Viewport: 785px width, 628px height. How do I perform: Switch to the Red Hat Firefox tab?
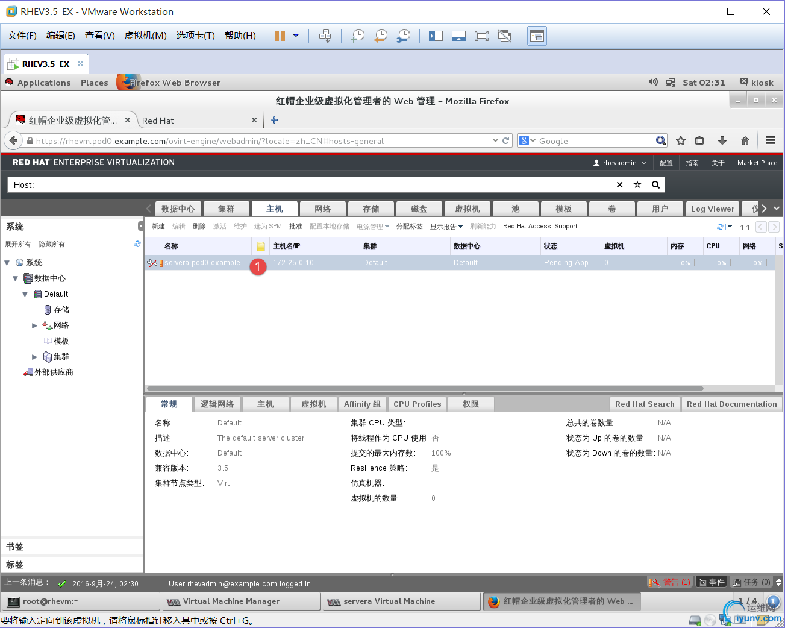click(x=196, y=121)
